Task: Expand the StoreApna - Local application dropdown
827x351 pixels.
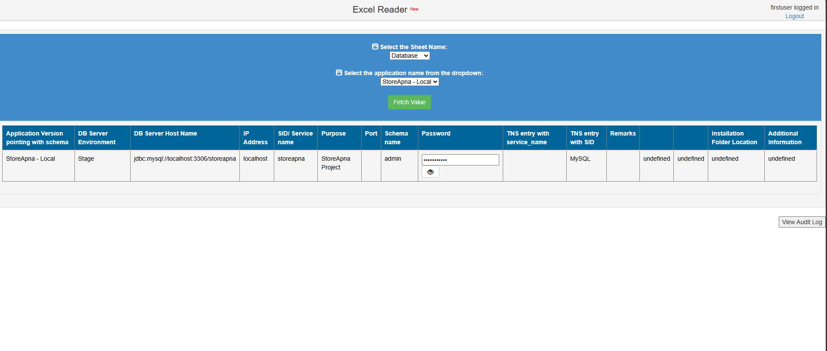Action: pos(409,82)
